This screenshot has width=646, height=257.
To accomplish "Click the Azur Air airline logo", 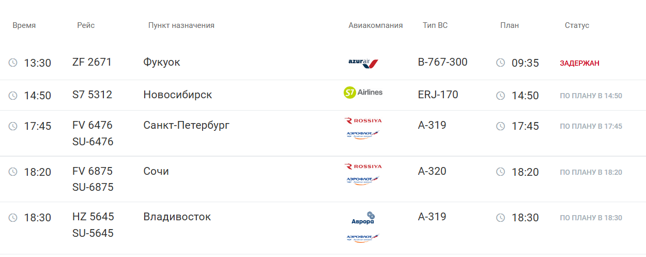I will 363,63.
